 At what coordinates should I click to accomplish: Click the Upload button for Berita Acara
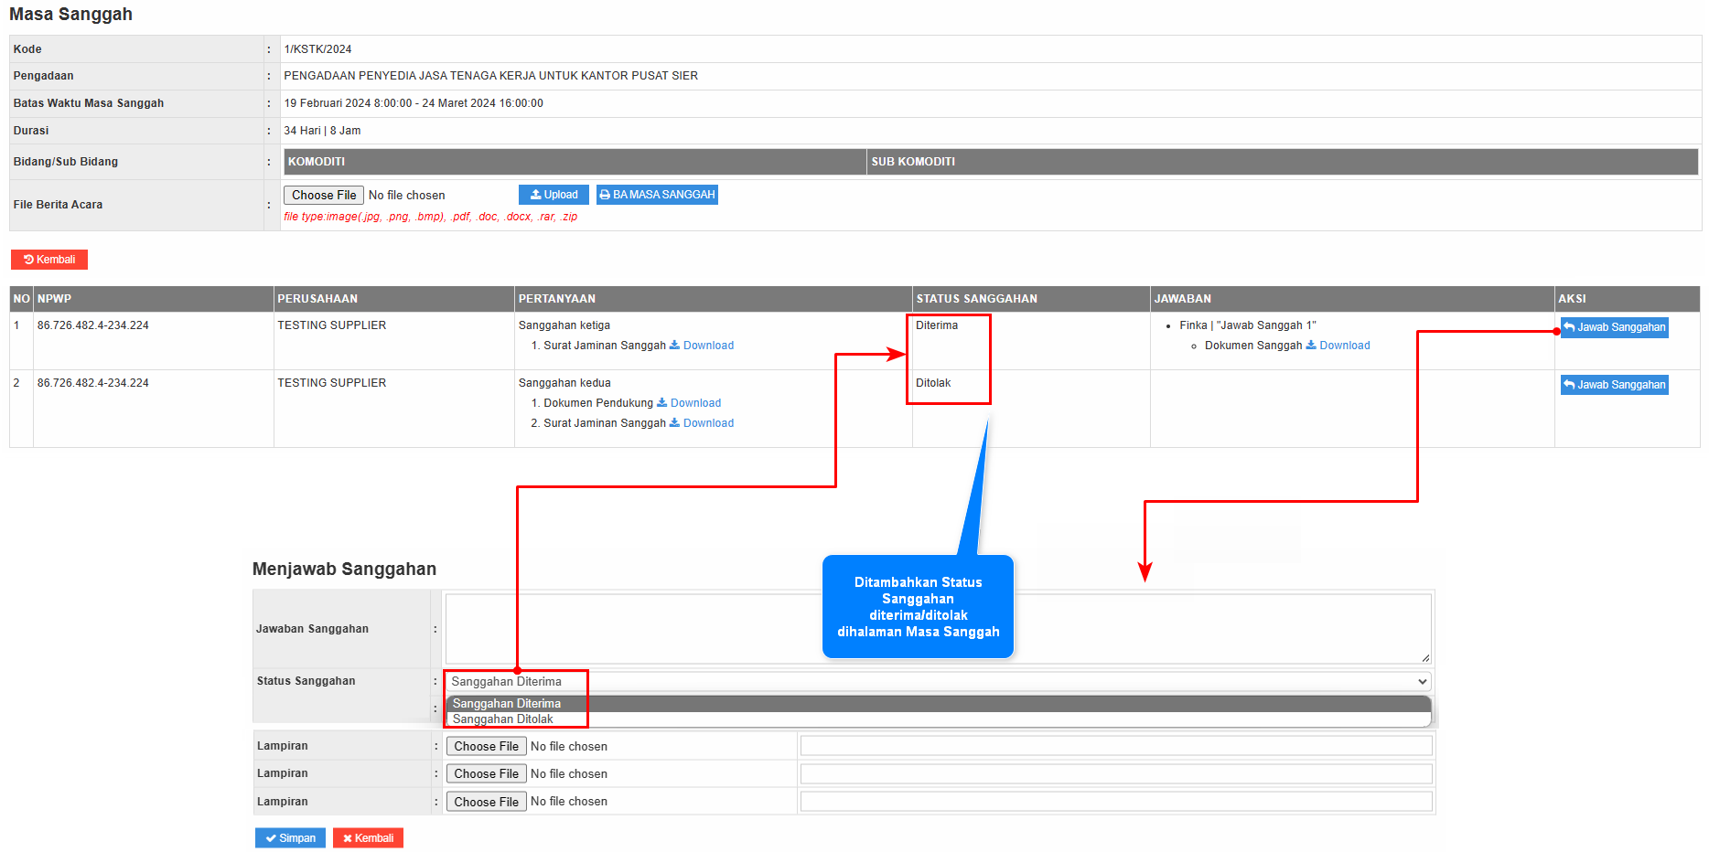point(554,195)
